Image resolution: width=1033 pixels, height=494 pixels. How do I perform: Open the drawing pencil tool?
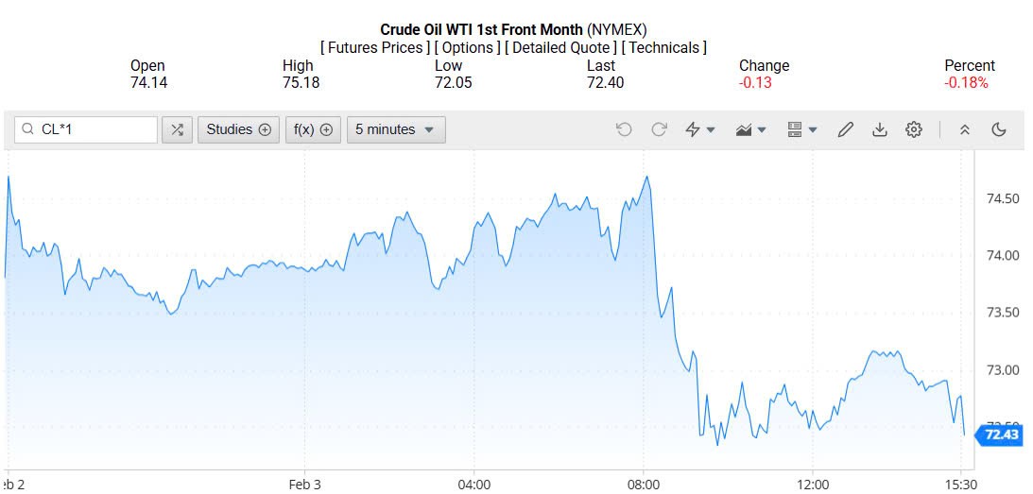(846, 129)
